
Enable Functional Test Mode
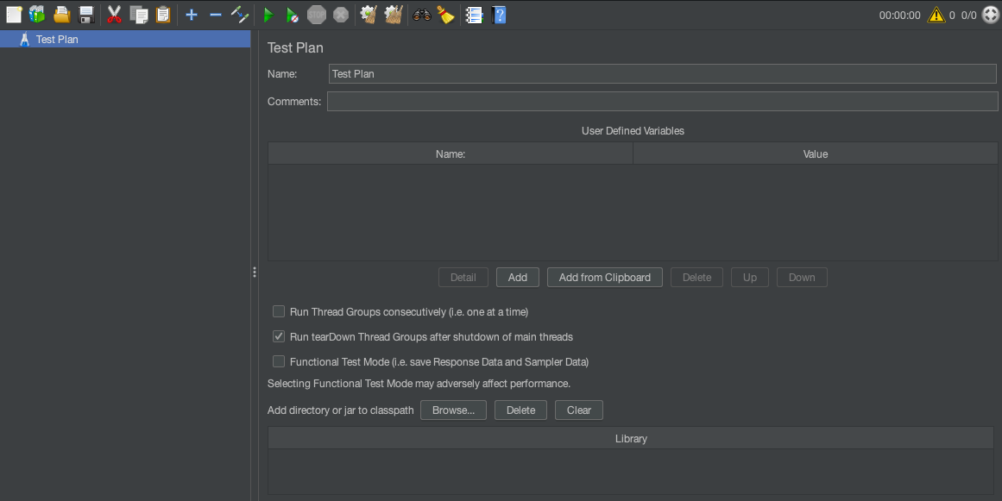pos(279,361)
